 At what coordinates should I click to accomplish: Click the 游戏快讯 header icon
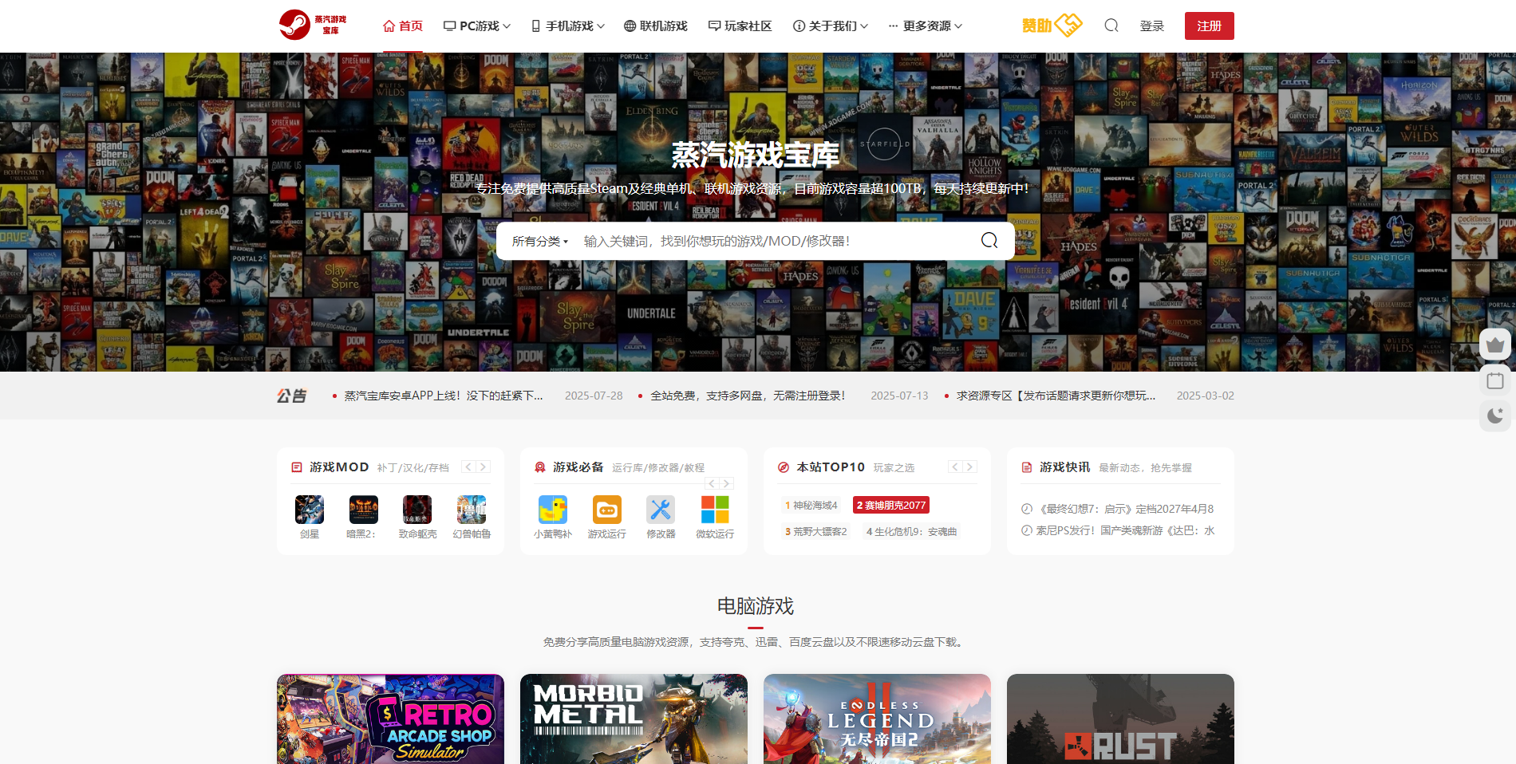tap(1027, 467)
